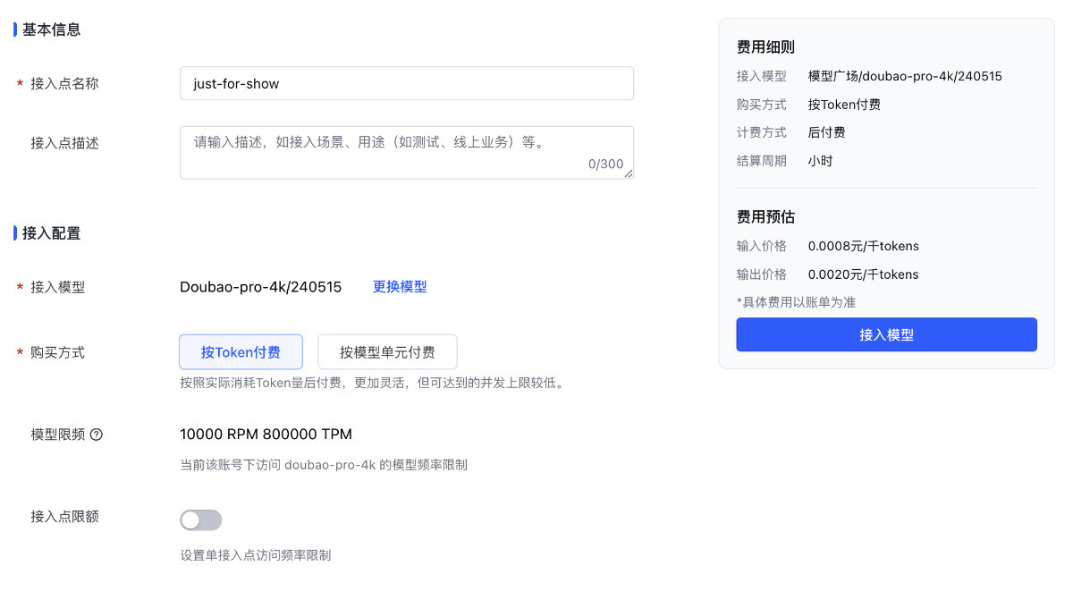Image resolution: width=1073 pixels, height=608 pixels.
Task: Click the help icon beside 模型限频
Action: tap(97, 435)
